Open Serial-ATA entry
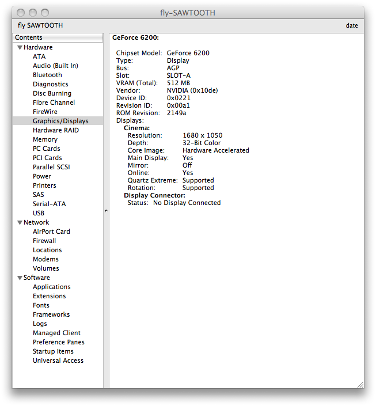Viewport: 376px width, 406px height. [49, 204]
